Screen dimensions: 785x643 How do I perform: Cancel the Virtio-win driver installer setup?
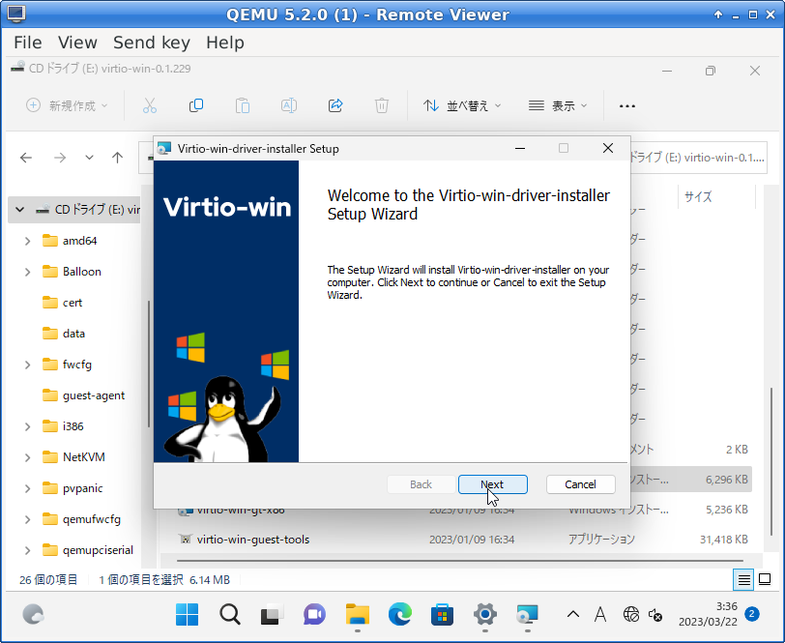(580, 484)
